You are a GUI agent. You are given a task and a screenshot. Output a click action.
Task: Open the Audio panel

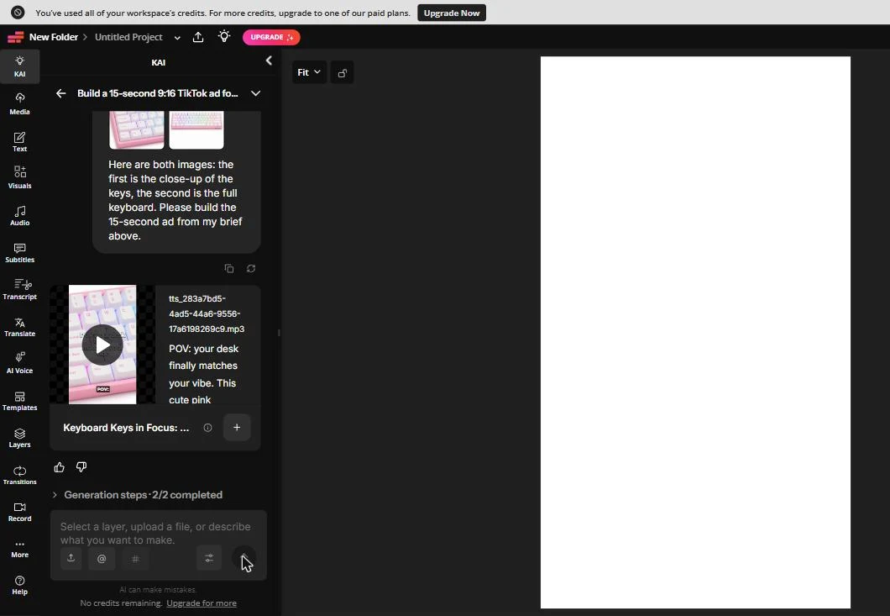click(20, 215)
